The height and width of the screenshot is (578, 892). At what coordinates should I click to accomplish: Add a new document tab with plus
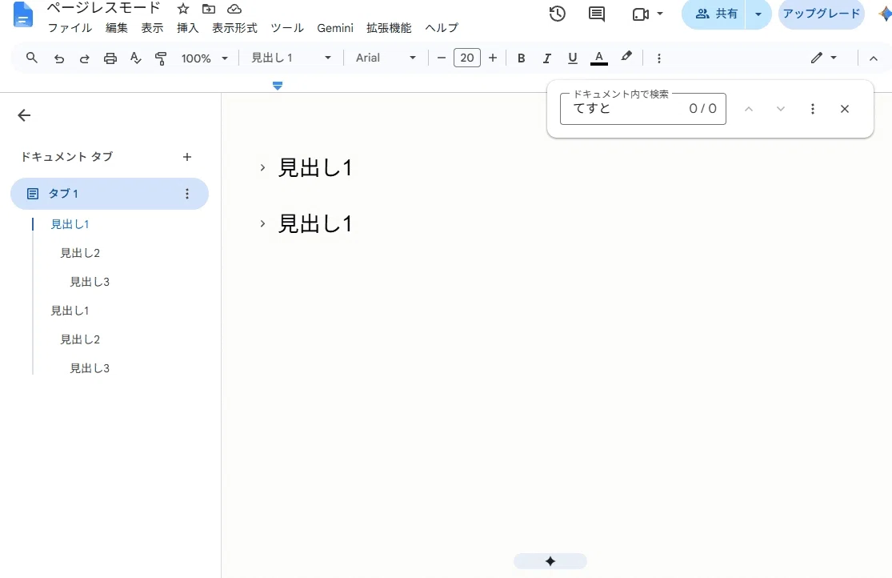[x=187, y=157]
